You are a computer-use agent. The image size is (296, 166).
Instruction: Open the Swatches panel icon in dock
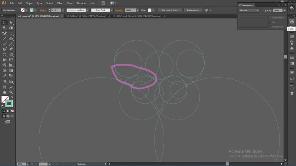pos(292,37)
